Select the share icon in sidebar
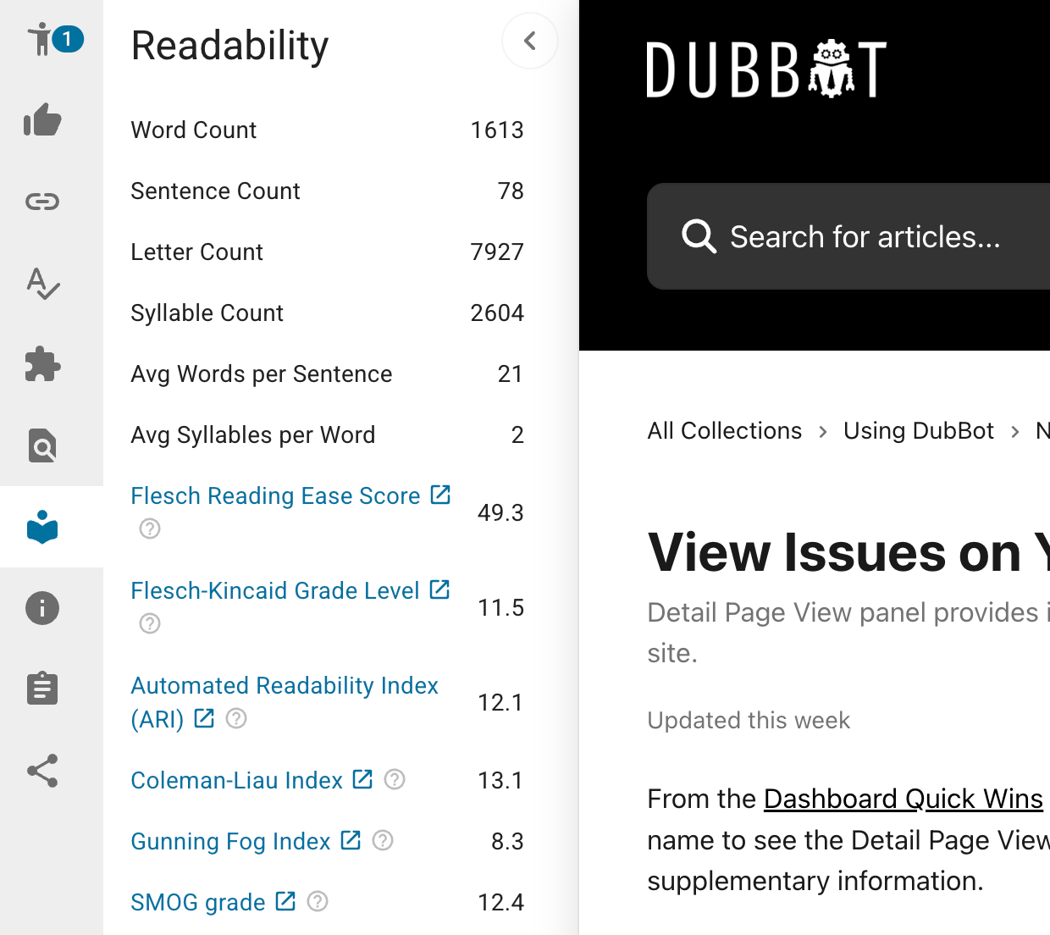The image size is (1050, 935). (42, 772)
